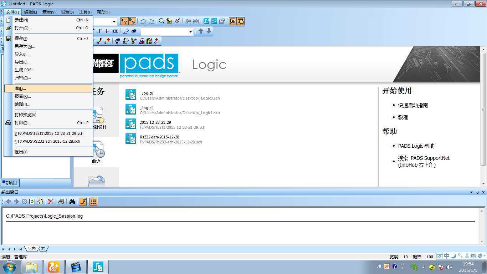Click the volume icon in the system tray
487x274 pixels.
[449, 267]
